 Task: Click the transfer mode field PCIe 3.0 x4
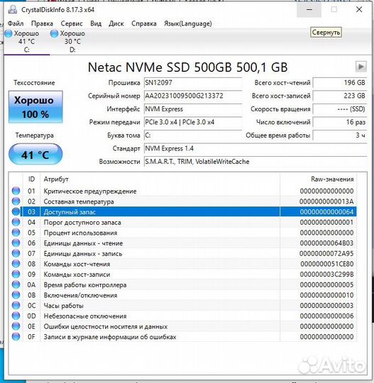pyautogui.click(x=193, y=122)
